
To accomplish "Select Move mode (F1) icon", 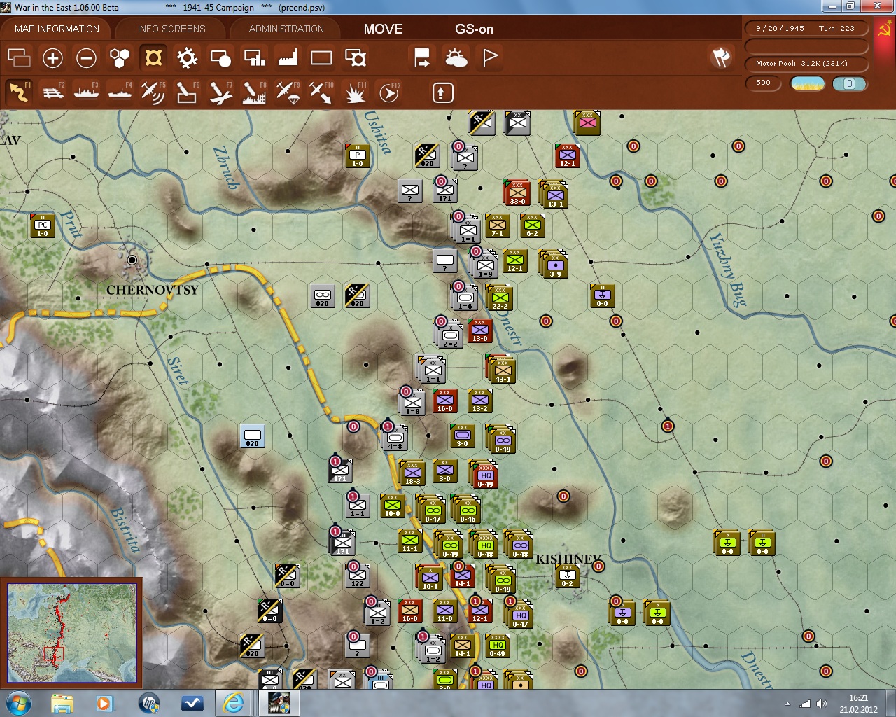I will (x=19, y=92).
